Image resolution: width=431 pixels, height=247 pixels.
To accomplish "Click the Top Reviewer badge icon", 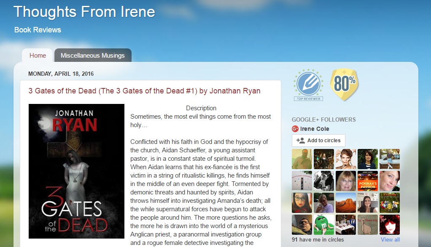I will (x=308, y=85).
